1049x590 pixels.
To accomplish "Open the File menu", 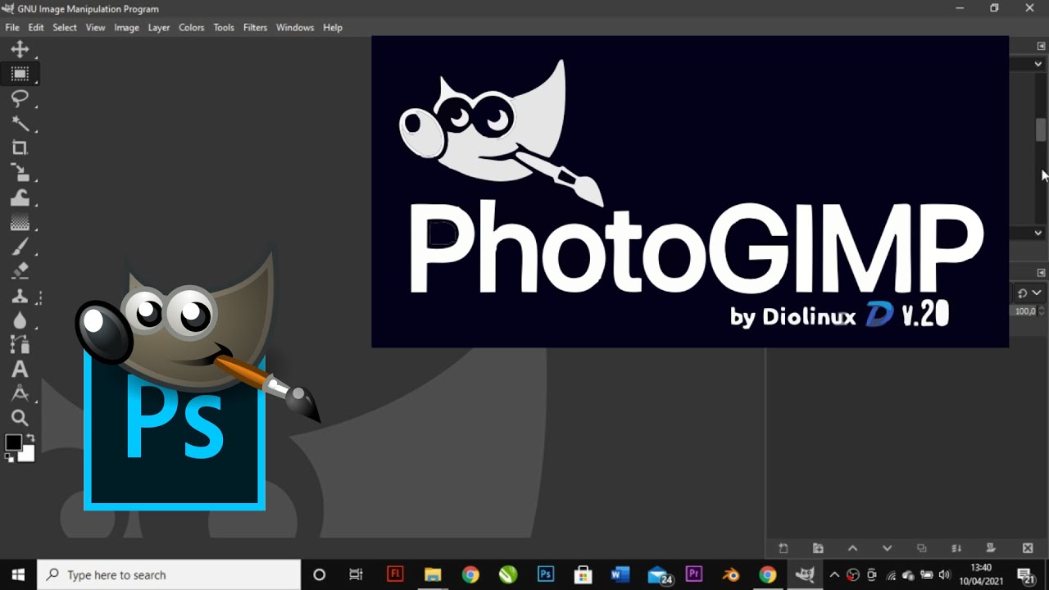I will click(x=12, y=27).
